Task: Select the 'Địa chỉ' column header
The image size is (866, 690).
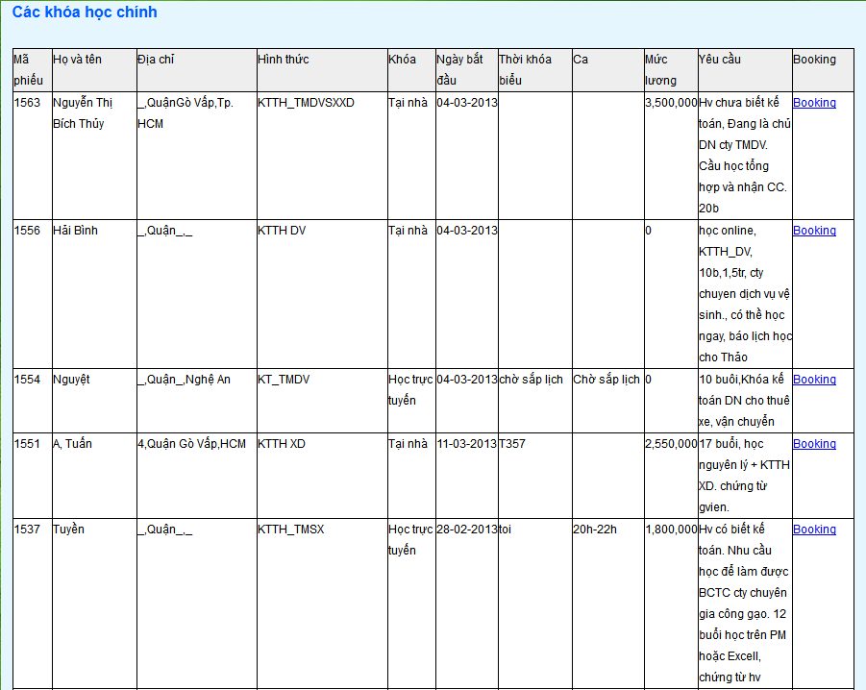Action: click(156, 60)
